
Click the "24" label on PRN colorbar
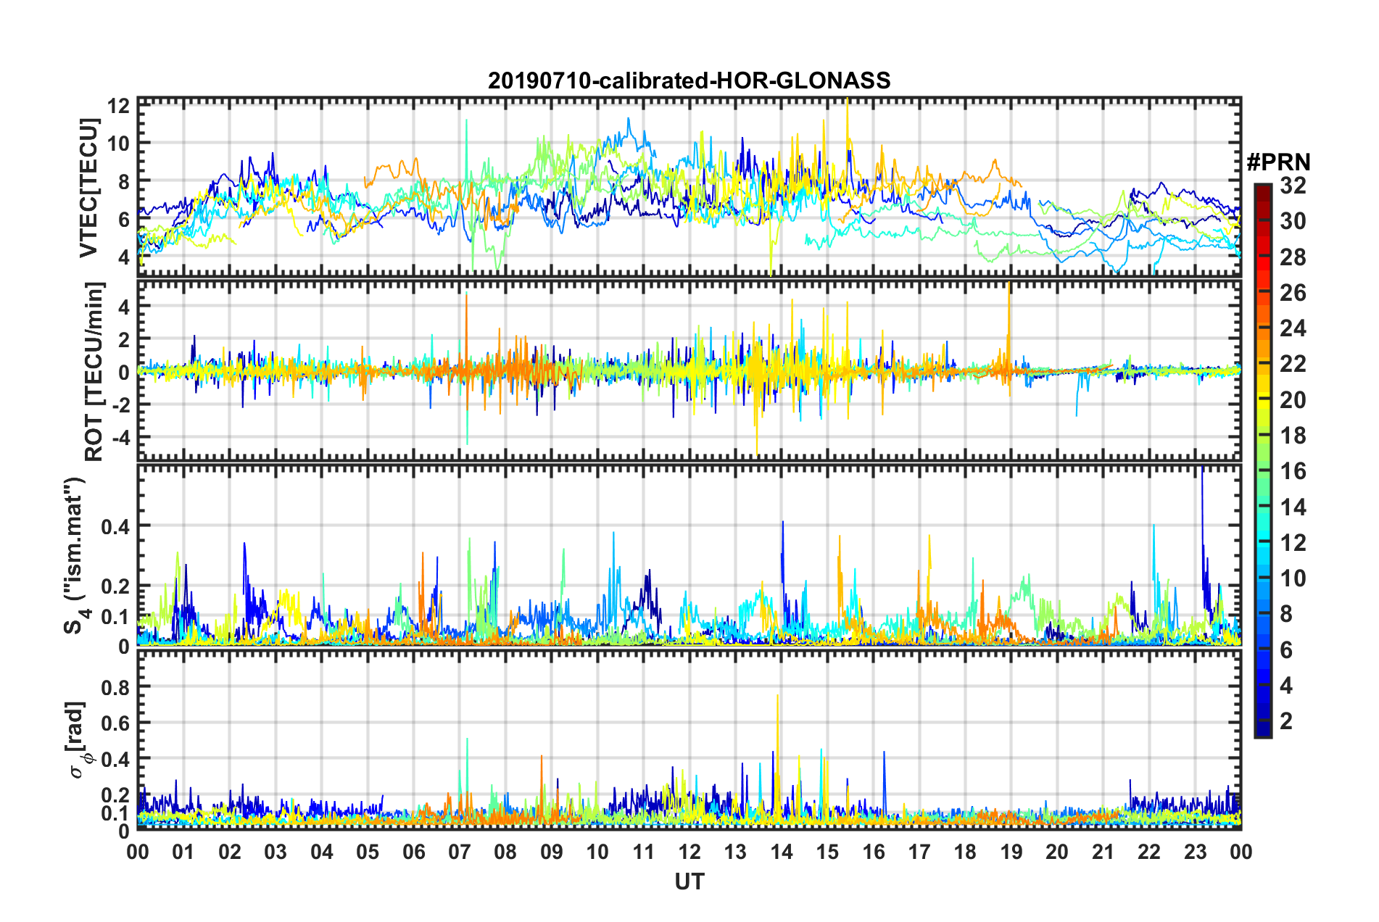(1293, 328)
